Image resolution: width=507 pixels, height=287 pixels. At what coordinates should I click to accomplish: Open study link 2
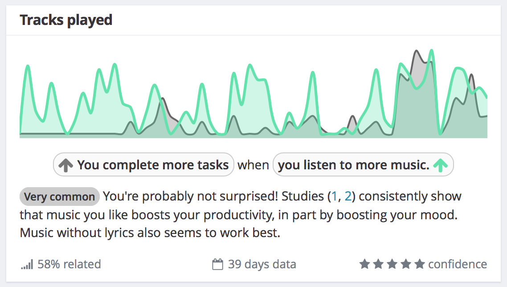[x=348, y=196]
